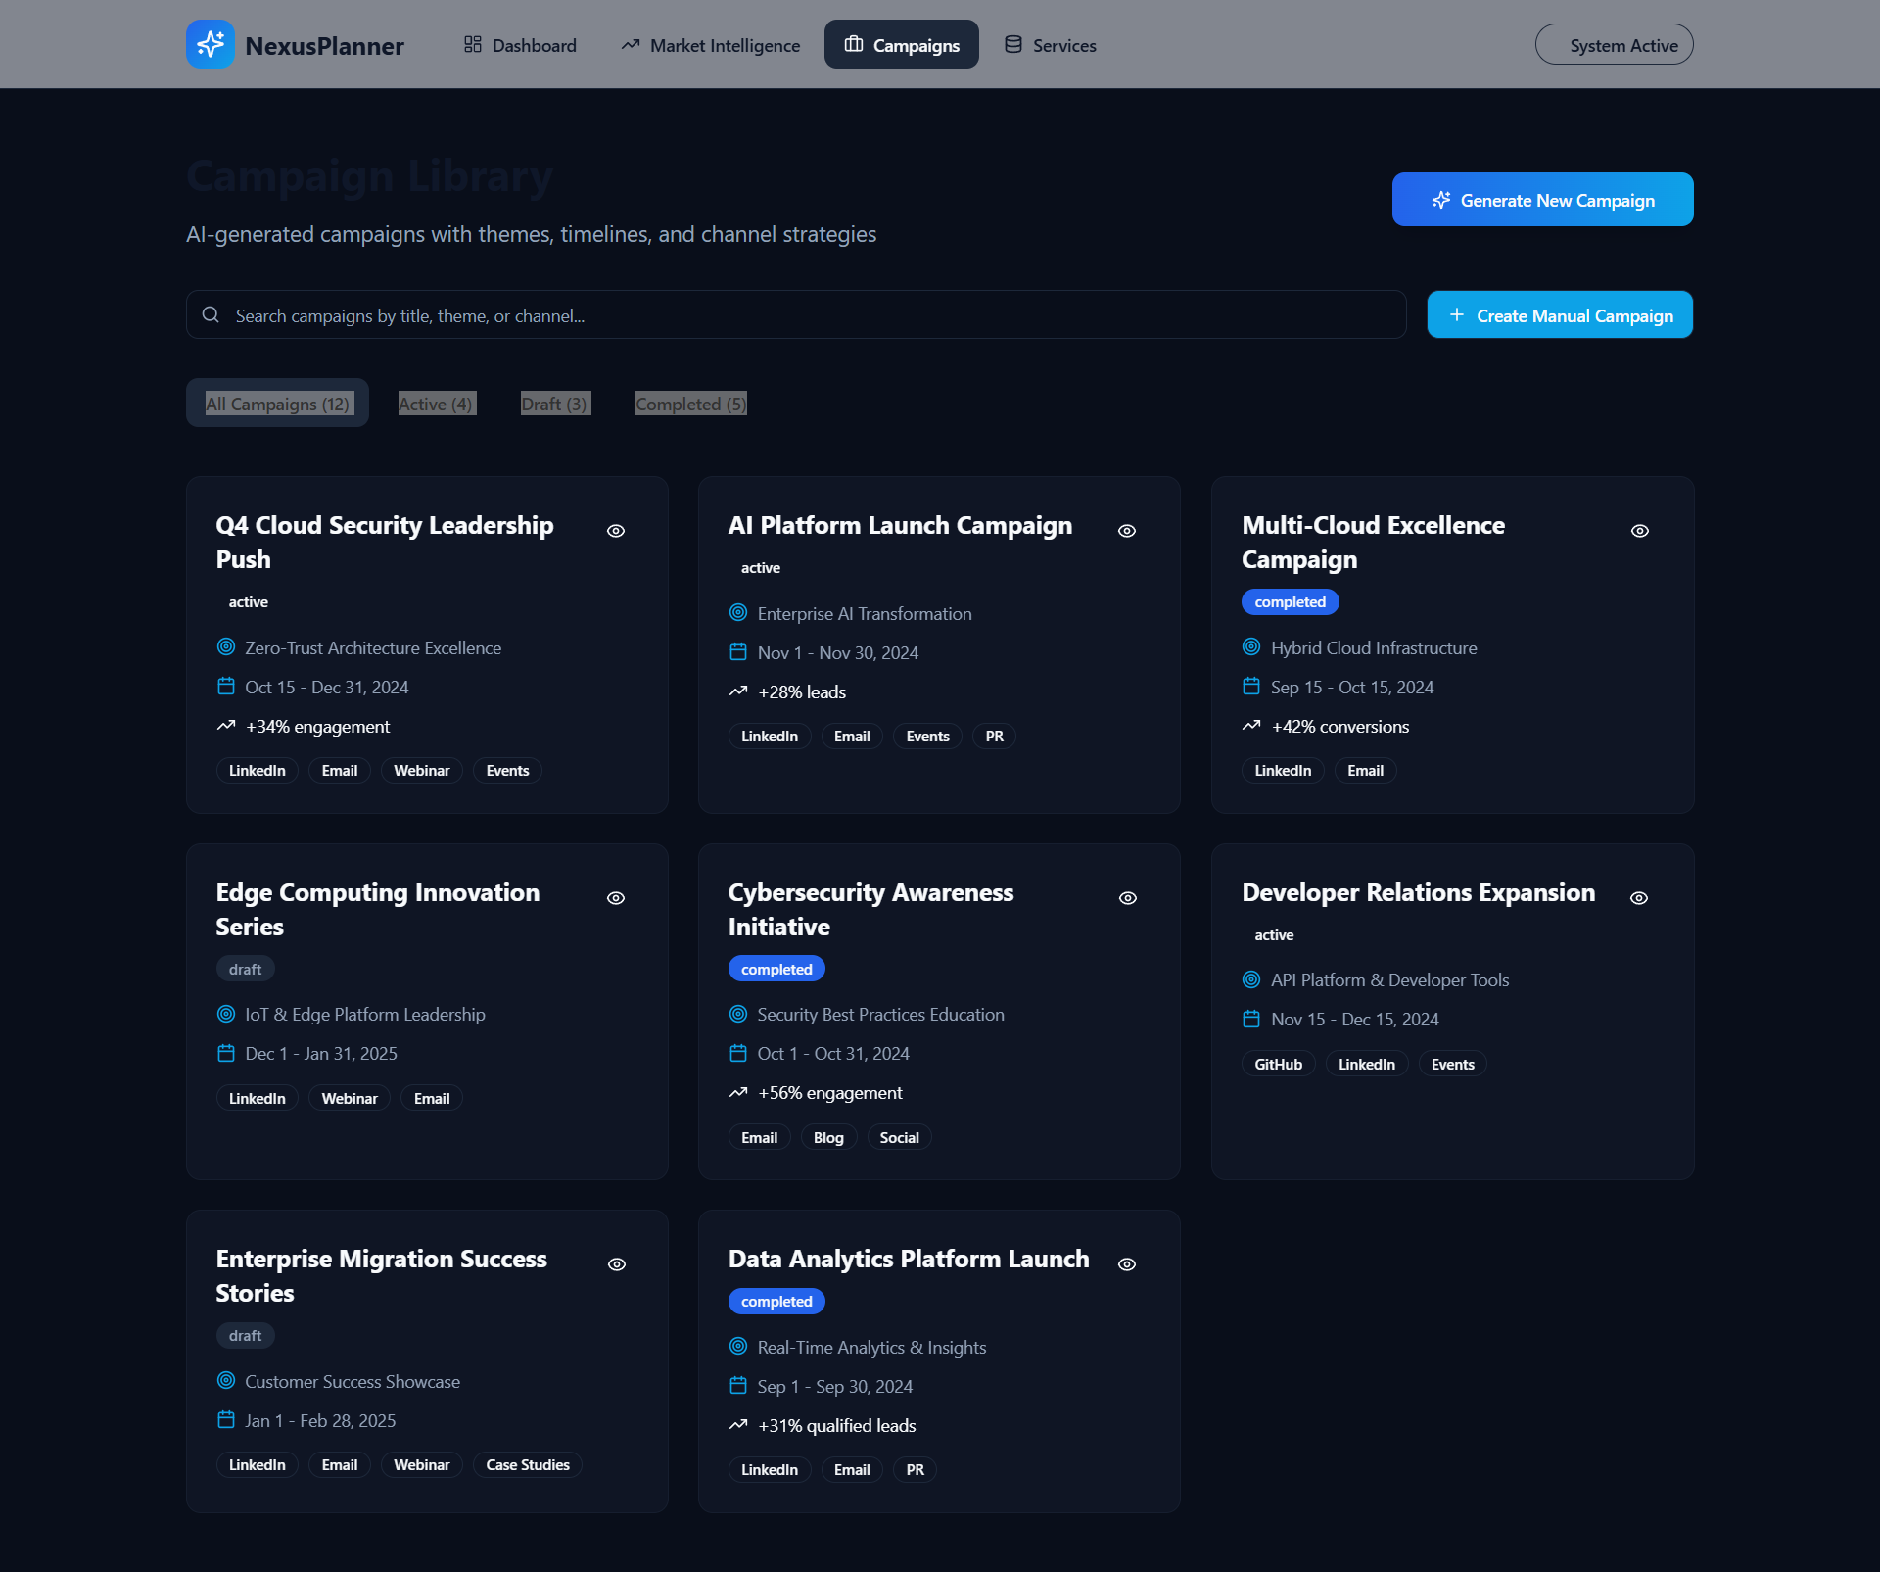Focus the campaign search input field
The width and height of the screenshot is (1880, 1572).
pos(803,315)
